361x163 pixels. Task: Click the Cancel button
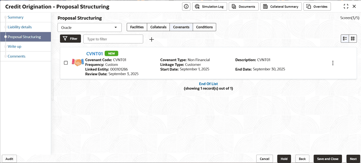coord(265,159)
